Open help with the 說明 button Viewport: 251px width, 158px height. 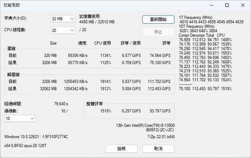(x=121, y=149)
